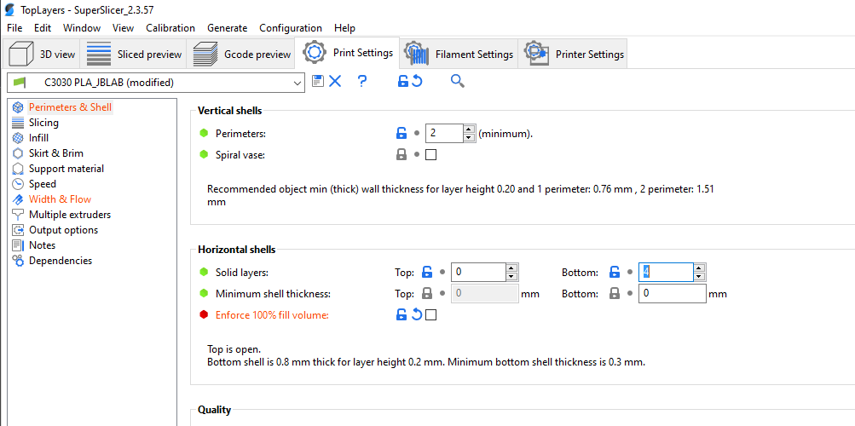The image size is (855, 426).
Task: Open the settings search magnifier
Action: 458,82
